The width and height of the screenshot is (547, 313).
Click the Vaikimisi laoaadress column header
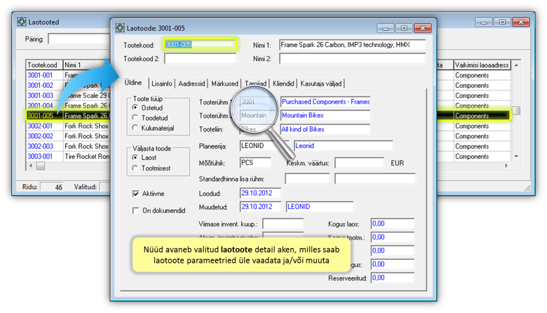point(482,65)
